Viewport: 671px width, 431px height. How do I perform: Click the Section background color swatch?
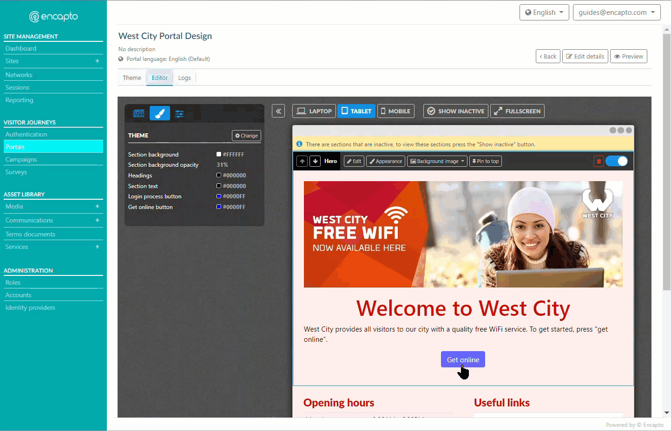(219, 154)
